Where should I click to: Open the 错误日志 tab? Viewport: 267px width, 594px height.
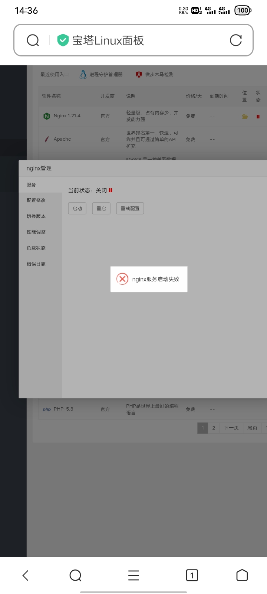pos(40,264)
